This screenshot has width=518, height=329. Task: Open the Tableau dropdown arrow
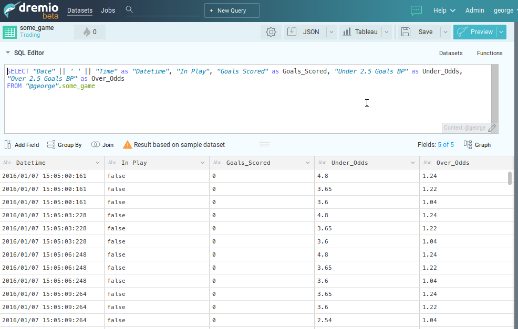tap(387, 32)
